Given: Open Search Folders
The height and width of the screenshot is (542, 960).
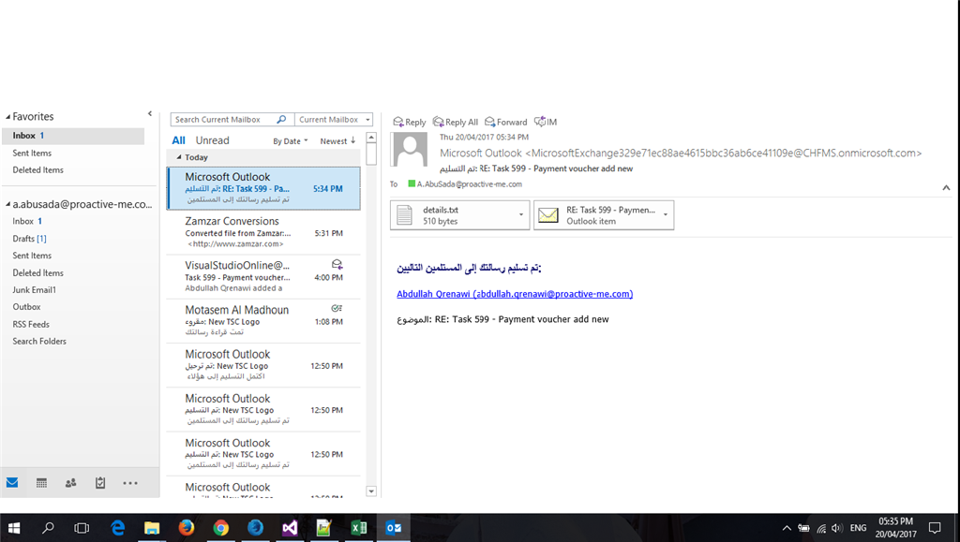Looking at the screenshot, I should coord(39,342).
